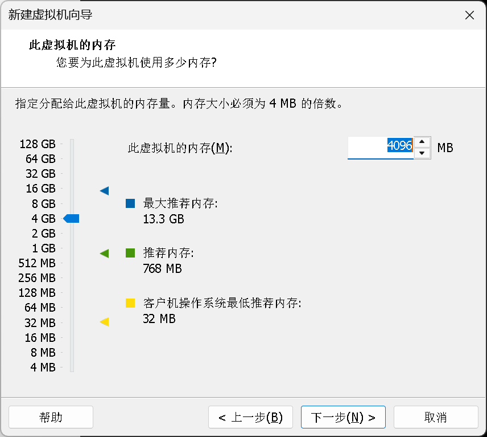This screenshot has height=437, width=487.
Task: Cancel the wizard with 取消 button
Action: point(436,417)
